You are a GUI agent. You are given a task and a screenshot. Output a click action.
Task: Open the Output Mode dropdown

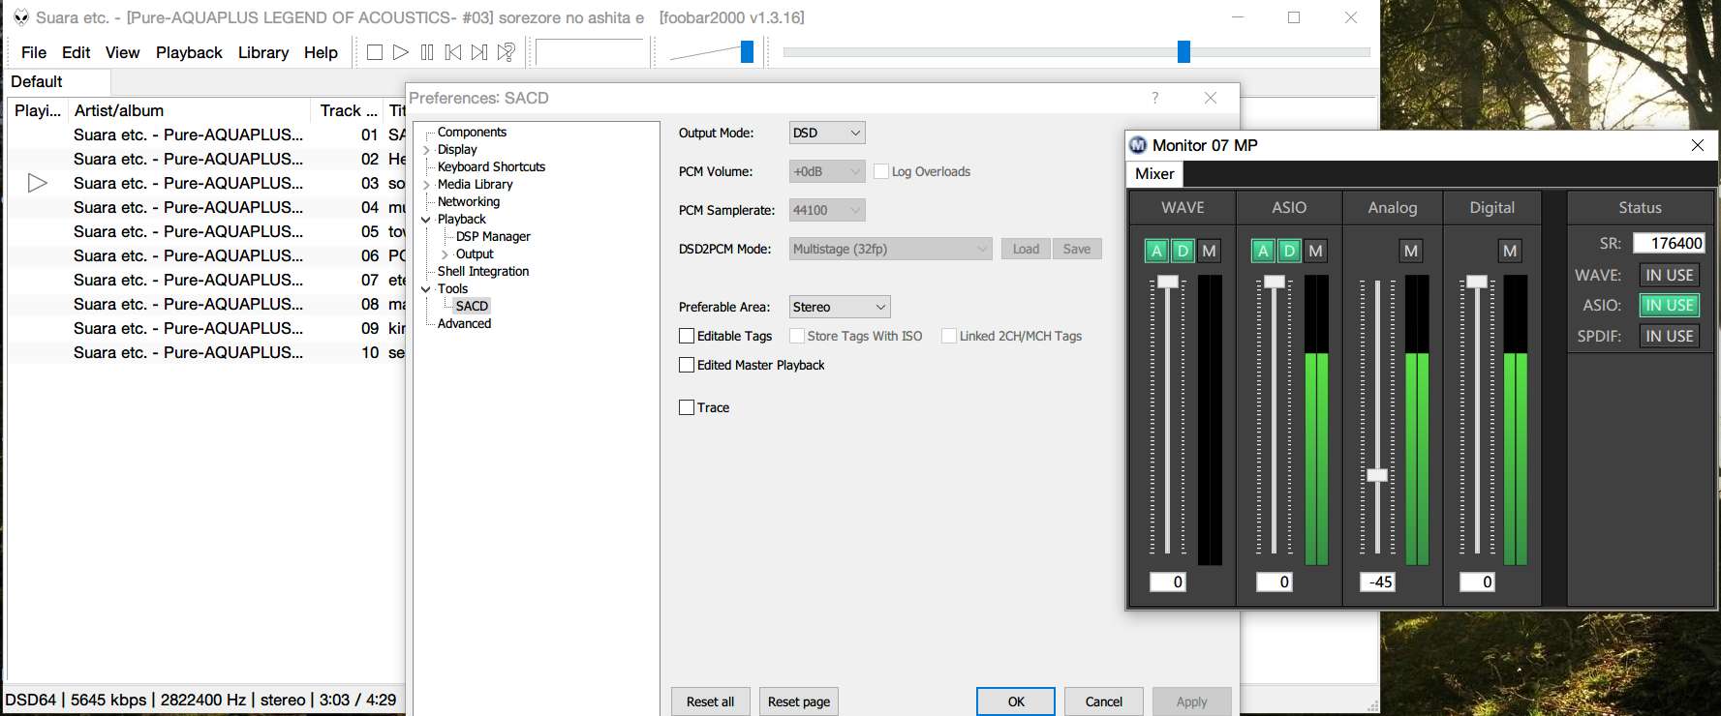coord(827,133)
